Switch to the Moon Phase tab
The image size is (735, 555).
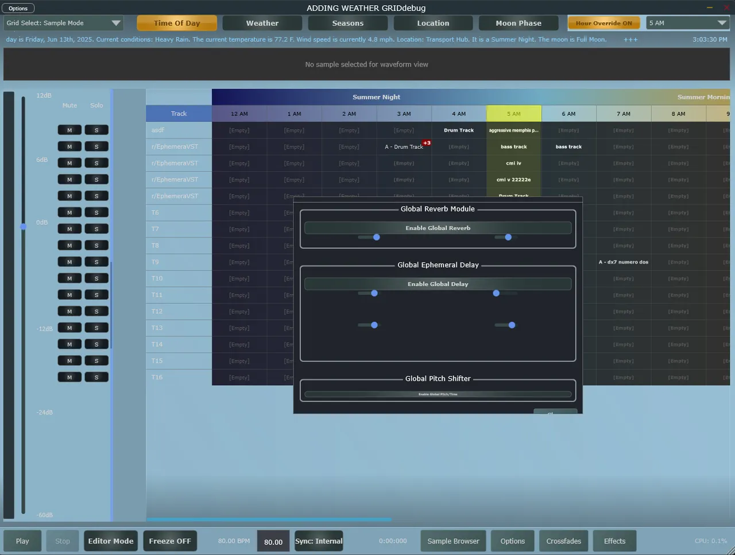pos(518,23)
